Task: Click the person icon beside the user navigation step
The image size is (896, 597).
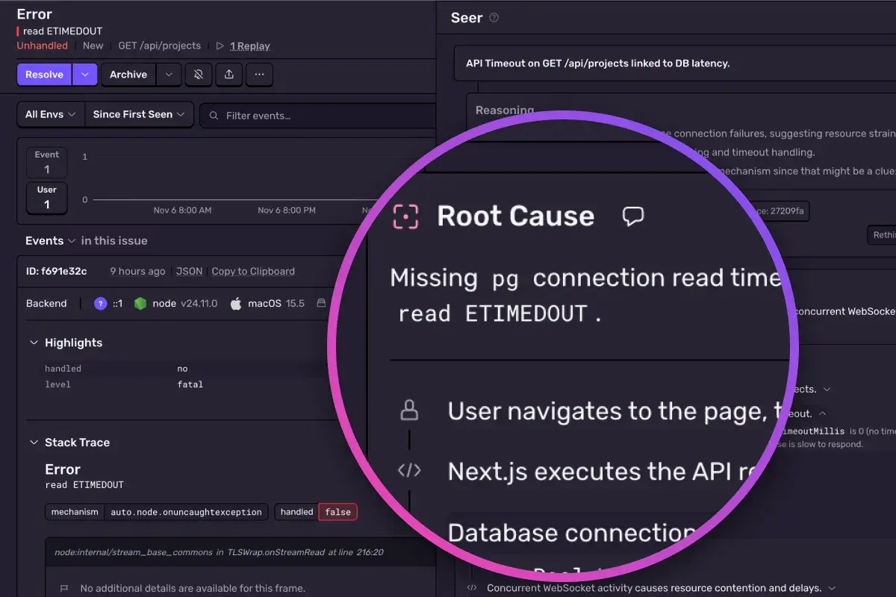Action: (x=408, y=410)
